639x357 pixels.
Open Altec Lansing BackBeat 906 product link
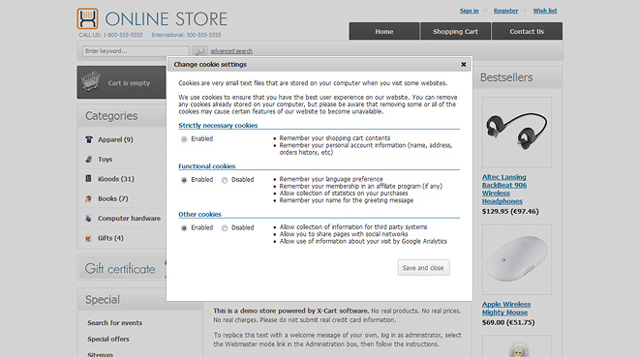pyautogui.click(x=504, y=190)
